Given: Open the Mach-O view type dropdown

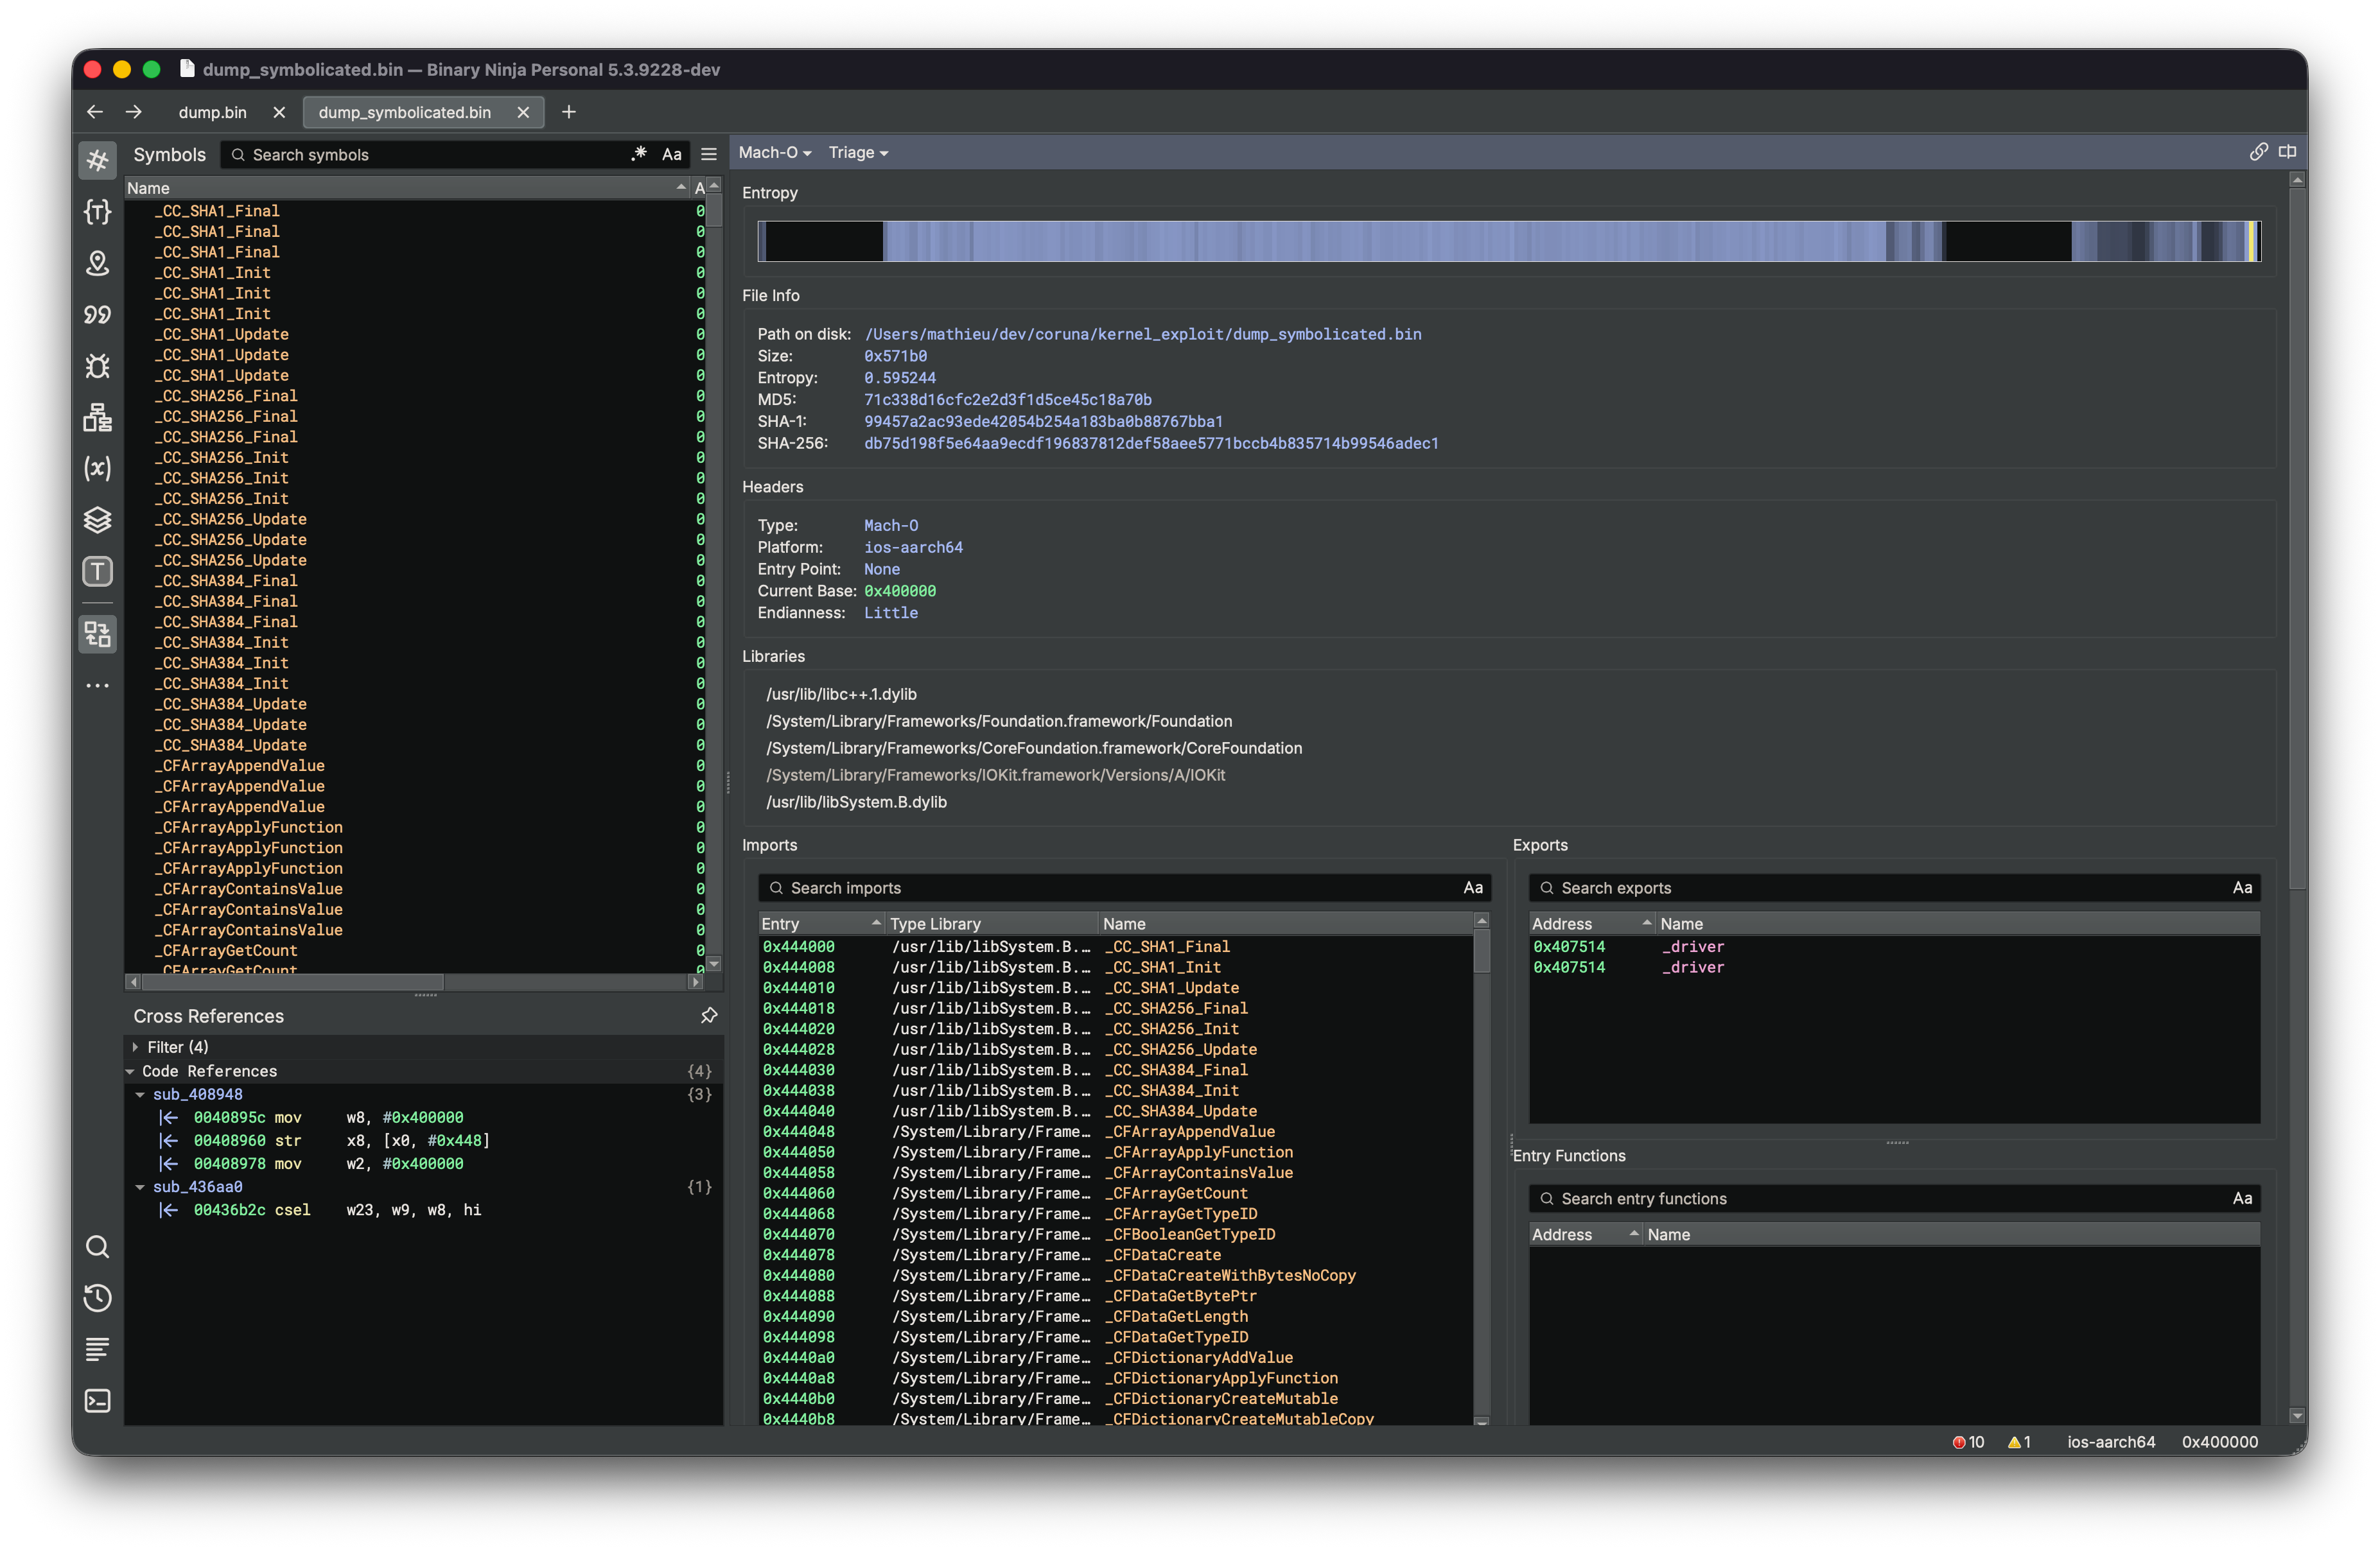Looking at the screenshot, I should [x=774, y=152].
